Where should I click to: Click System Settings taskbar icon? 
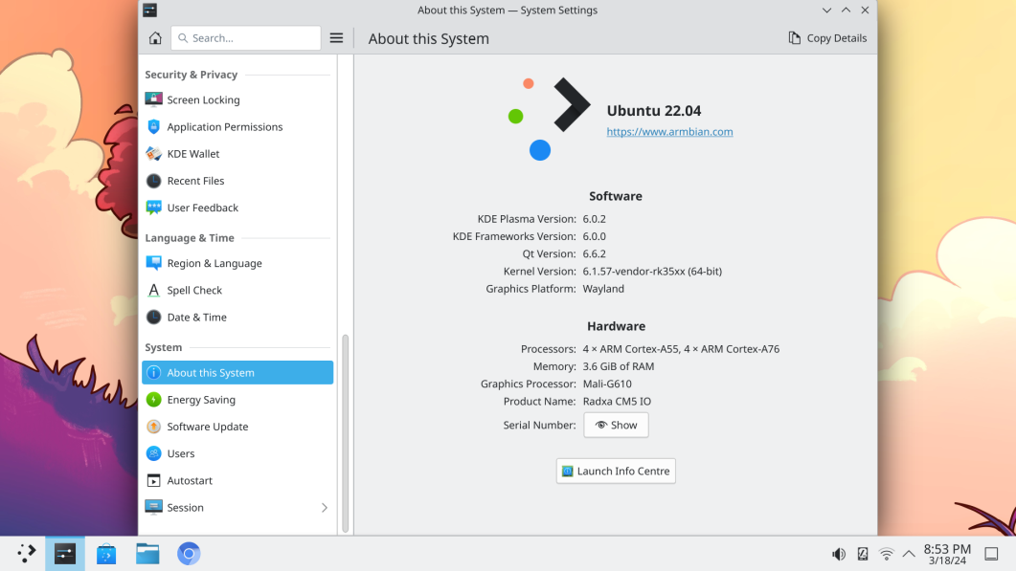click(x=65, y=554)
